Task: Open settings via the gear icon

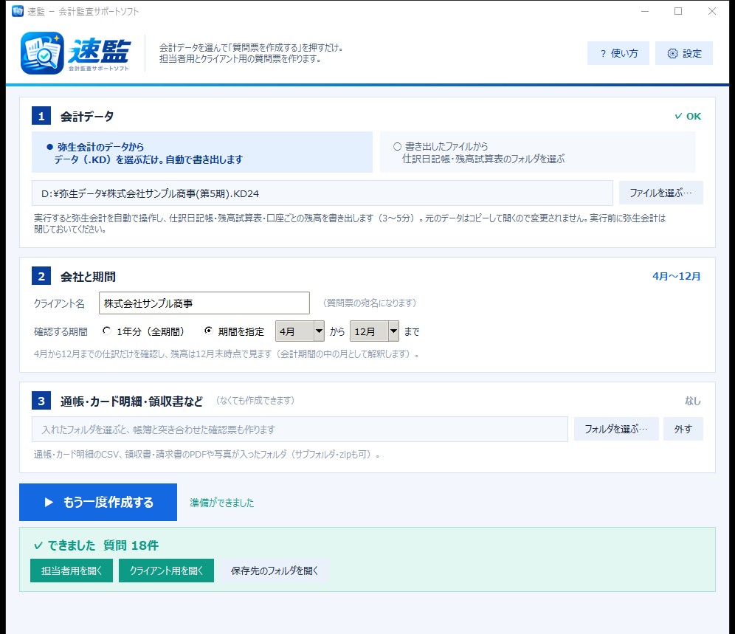Action: tap(672, 53)
